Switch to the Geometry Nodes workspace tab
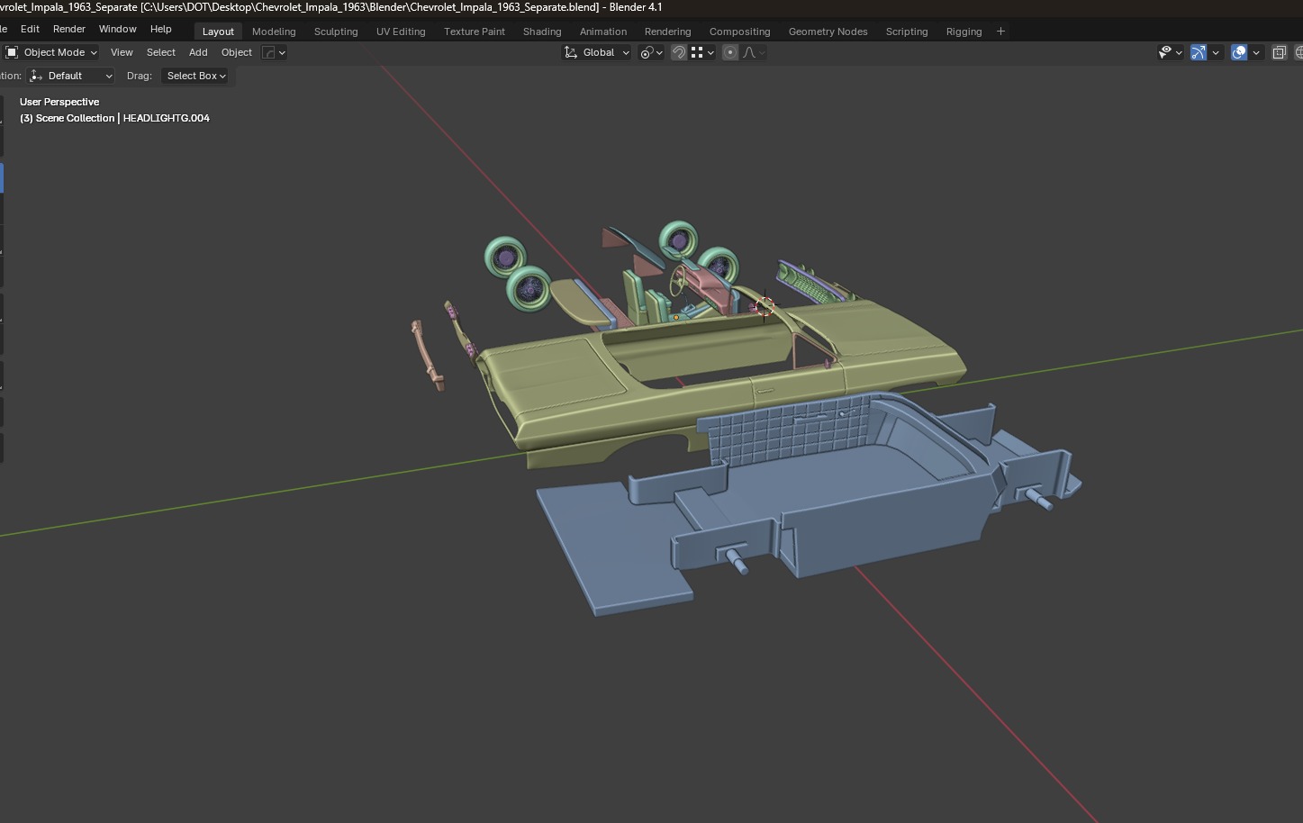The width and height of the screenshot is (1303, 823). 828,32
